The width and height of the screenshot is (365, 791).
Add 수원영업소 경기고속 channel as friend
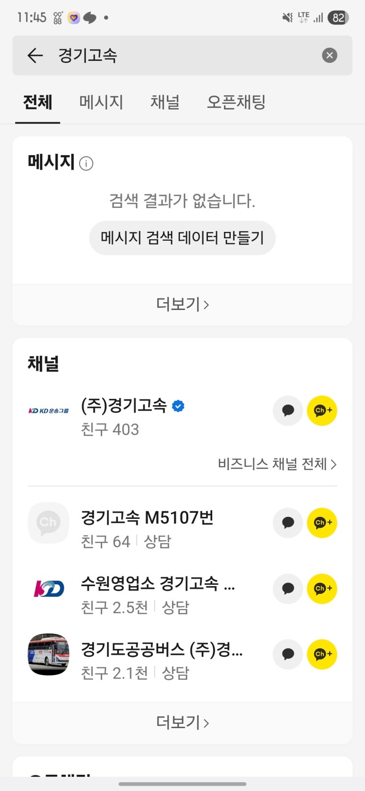tap(322, 589)
